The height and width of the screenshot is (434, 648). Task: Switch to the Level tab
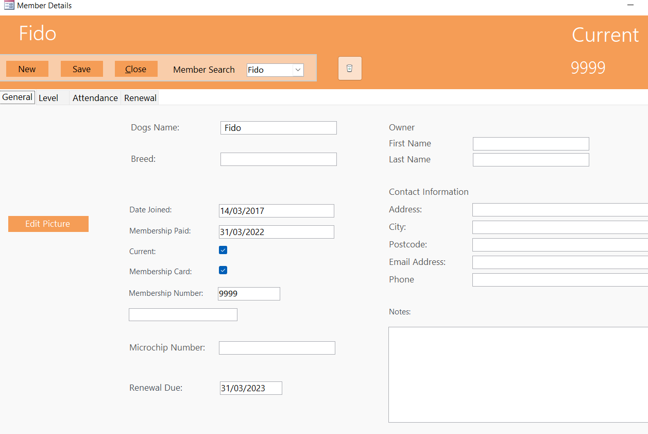tap(48, 98)
